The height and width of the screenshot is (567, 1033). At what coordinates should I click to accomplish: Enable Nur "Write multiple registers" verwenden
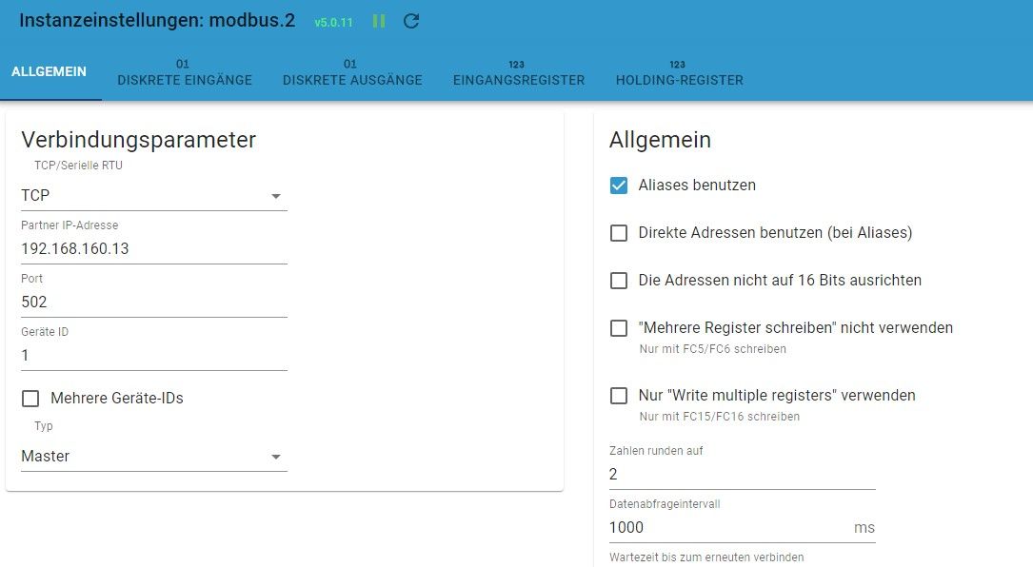[619, 396]
